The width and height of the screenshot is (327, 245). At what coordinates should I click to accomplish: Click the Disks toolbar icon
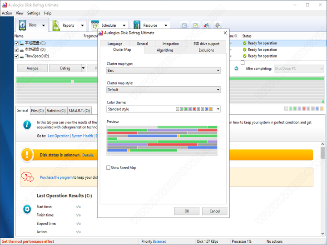coord(23,25)
